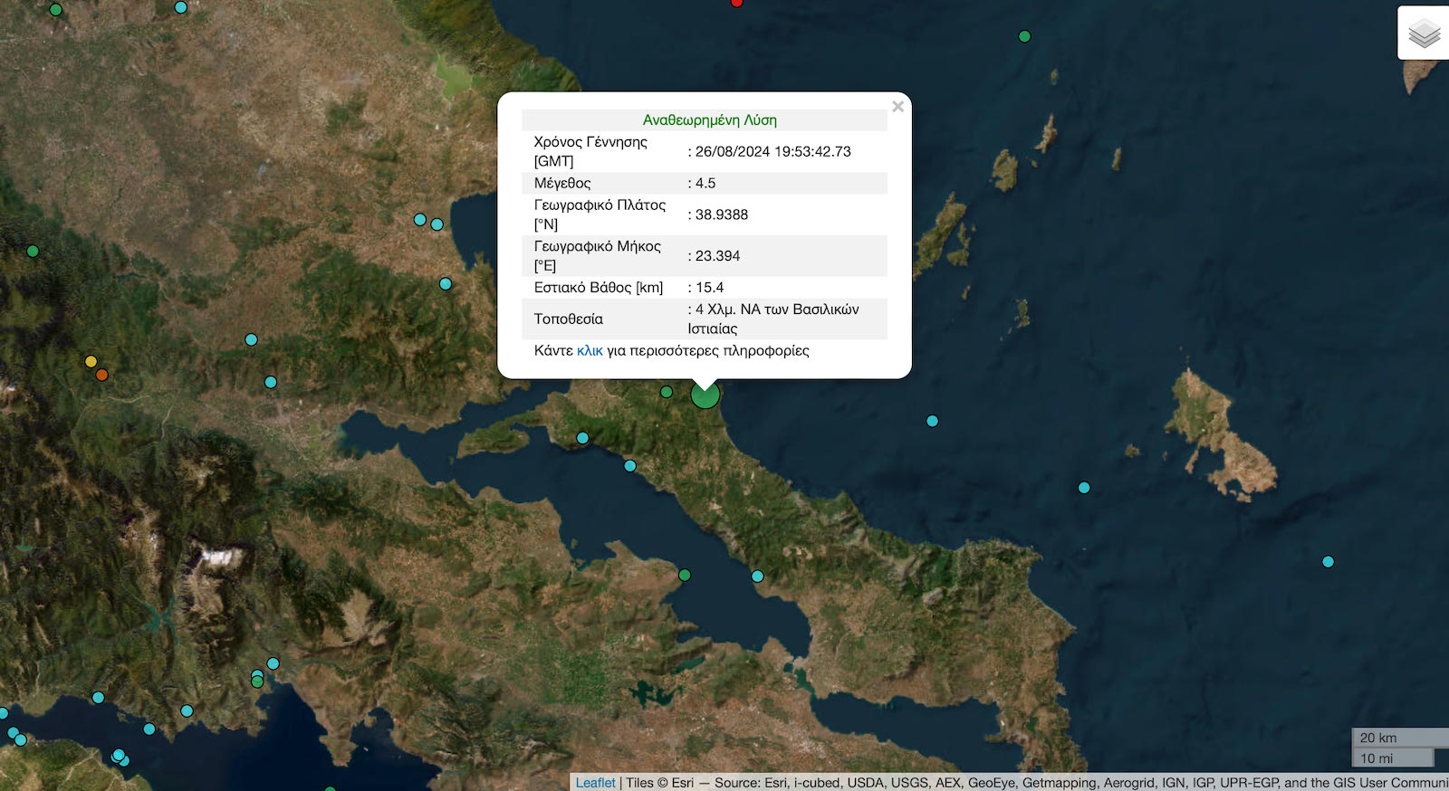Click the origin time value 26/08/2024
Screen dimensions: 1449x791
click(772, 151)
